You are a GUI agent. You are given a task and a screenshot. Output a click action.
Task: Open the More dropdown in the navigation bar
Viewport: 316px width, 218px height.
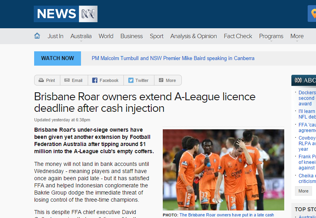(x=297, y=37)
